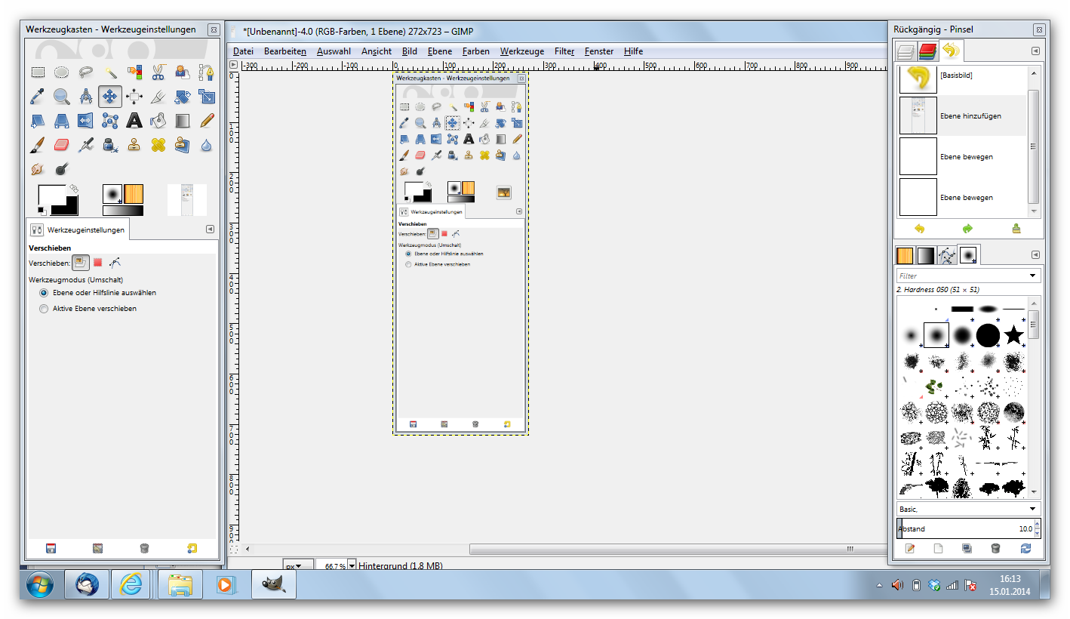Screen dimensions: 1070x619
Task: Toggle Verschieben layer mode button in left panel
Action: coord(80,263)
